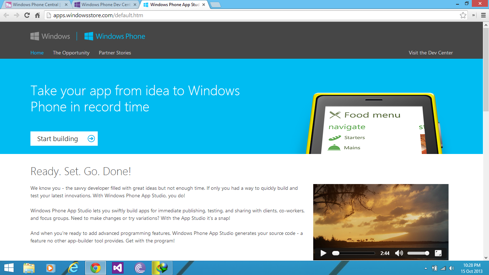Click the scrollbar up arrow
Viewport: 489px width, 275px height.
[x=486, y=25]
